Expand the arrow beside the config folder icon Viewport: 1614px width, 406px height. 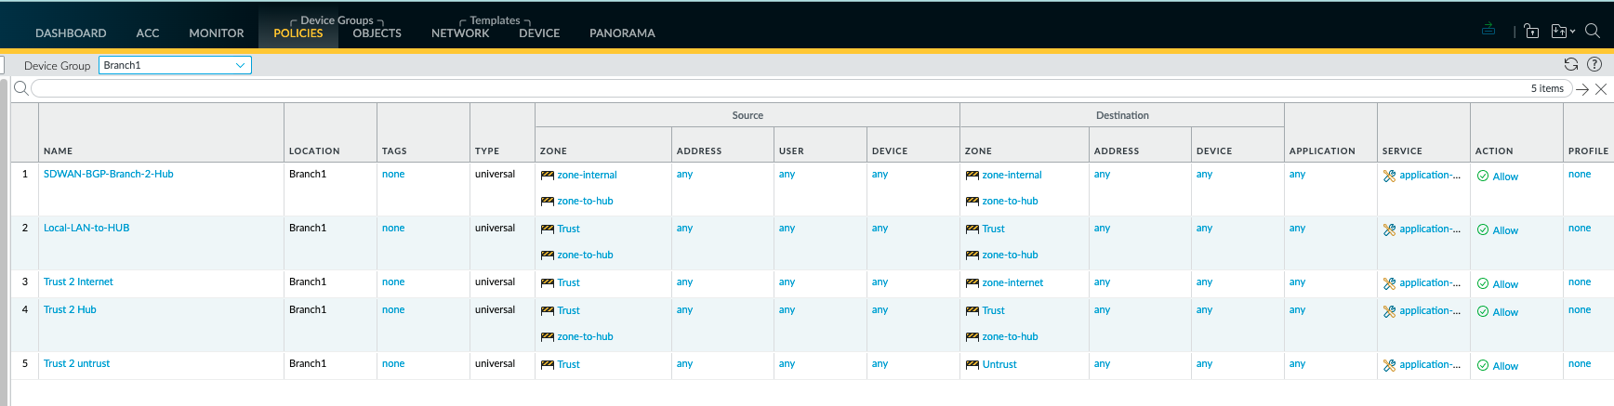(x=1572, y=32)
